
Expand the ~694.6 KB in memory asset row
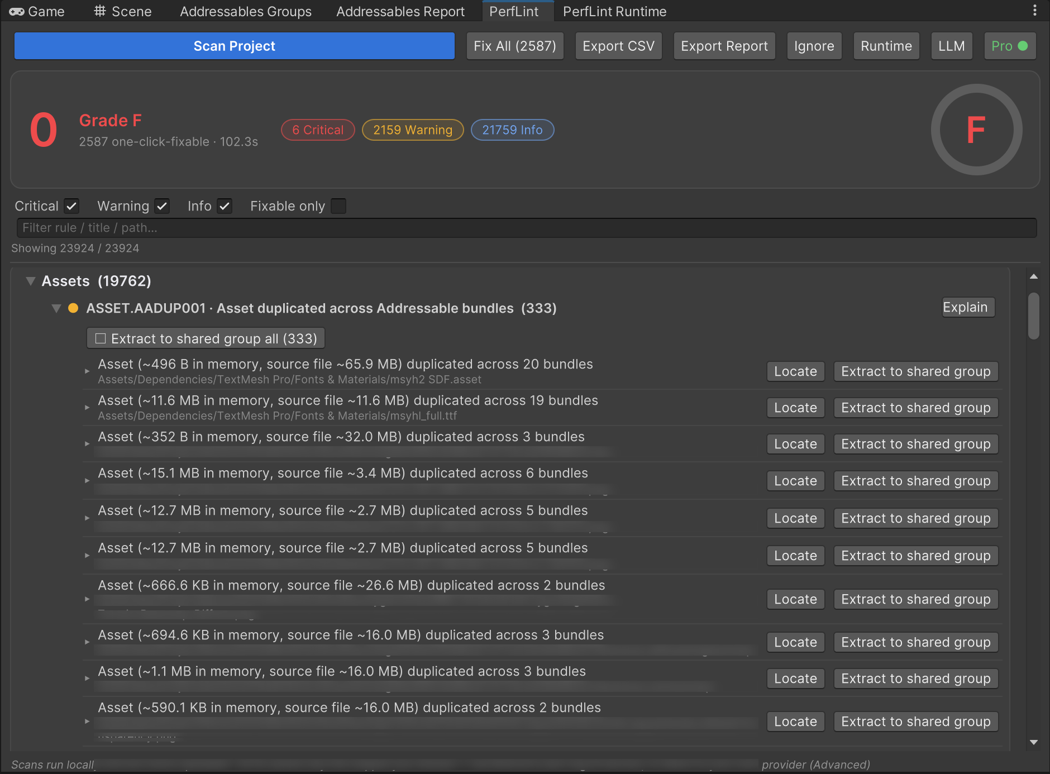(87, 642)
